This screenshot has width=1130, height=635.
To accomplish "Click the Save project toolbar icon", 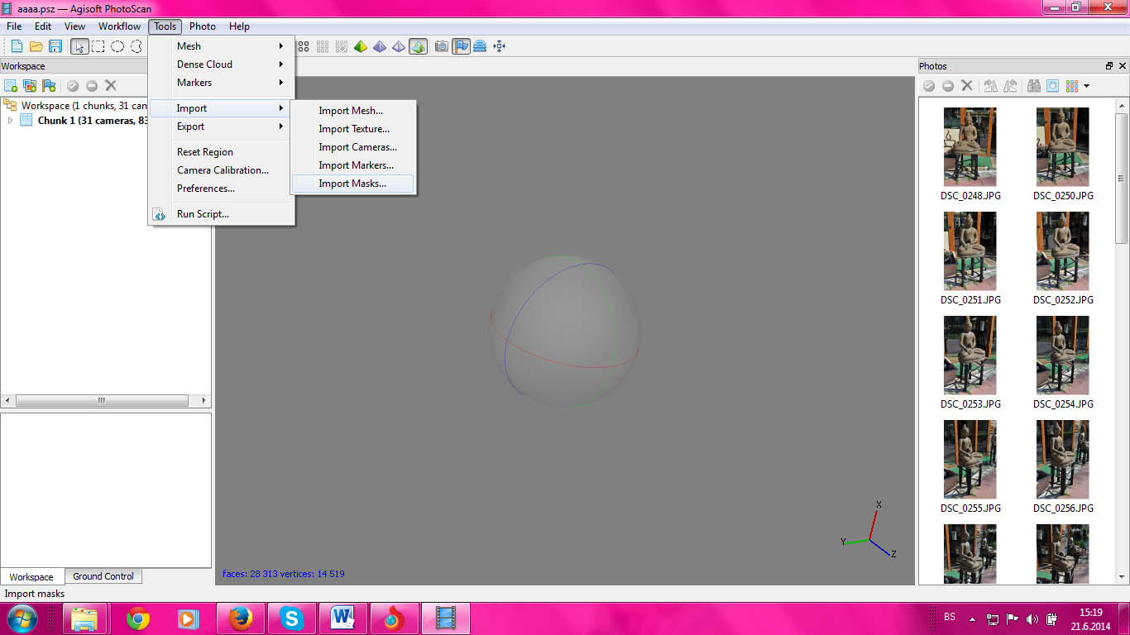I will (55, 46).
